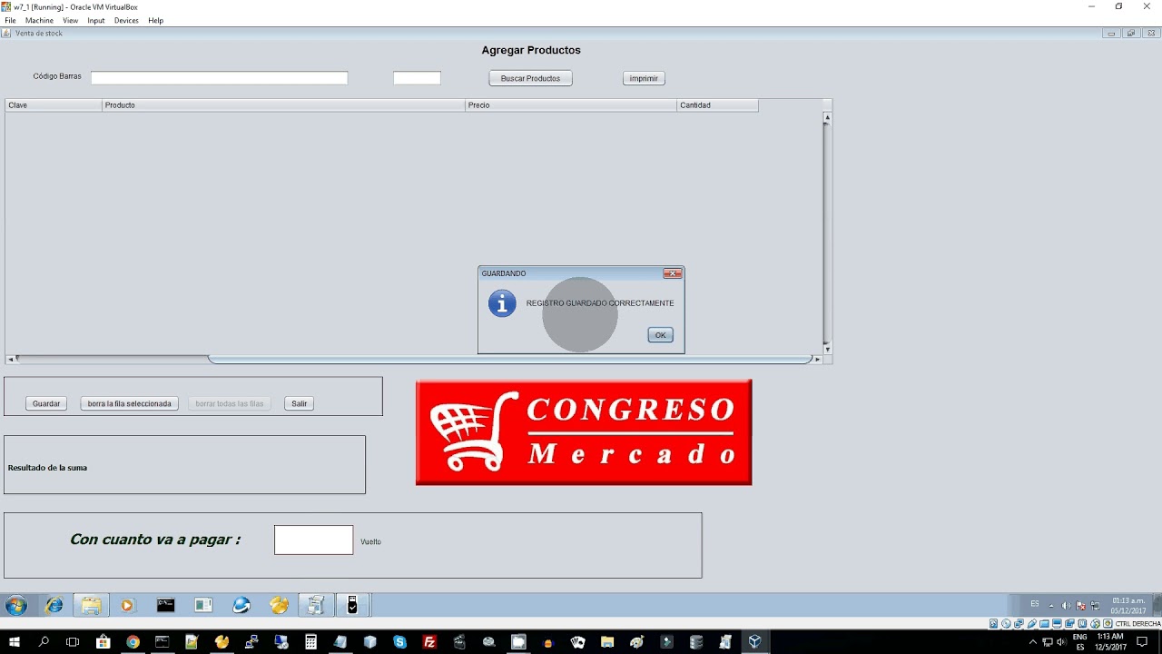Show hidden icons in the guest tray

1051,606
